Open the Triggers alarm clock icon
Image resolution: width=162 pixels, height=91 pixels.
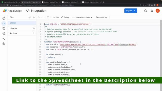pyautogui.click(x=4, y=34)
